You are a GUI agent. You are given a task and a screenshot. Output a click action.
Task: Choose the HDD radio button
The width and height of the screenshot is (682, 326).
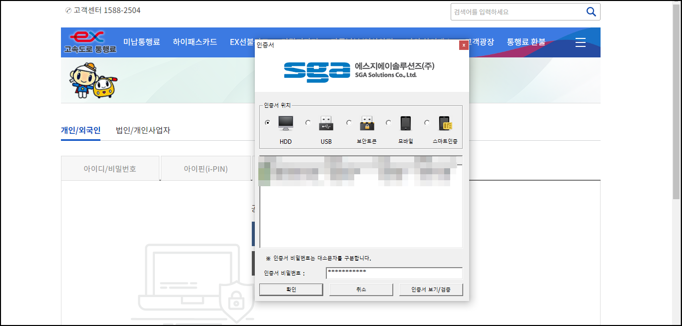[268, 123]
